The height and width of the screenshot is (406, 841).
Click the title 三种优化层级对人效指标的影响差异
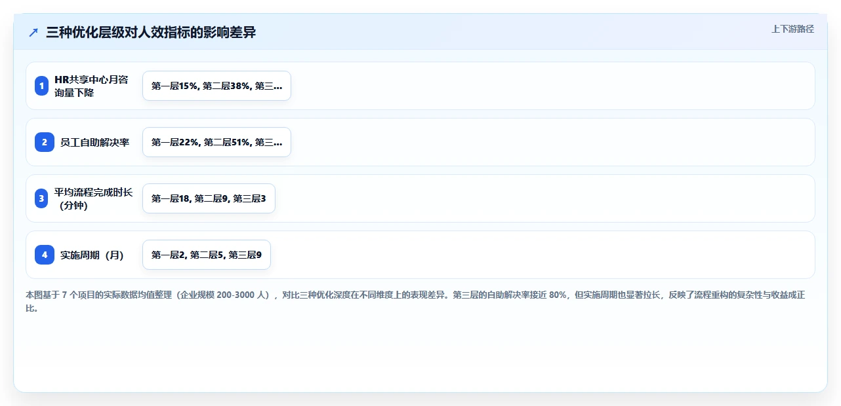tap(151, 32)
